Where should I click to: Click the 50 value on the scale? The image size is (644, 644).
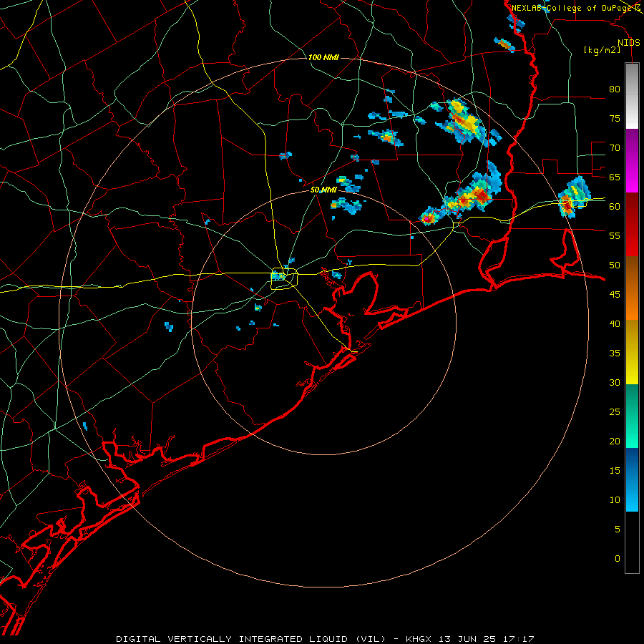(x=615, y=265)
